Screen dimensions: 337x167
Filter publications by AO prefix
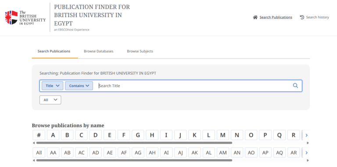tap(251, 153)
